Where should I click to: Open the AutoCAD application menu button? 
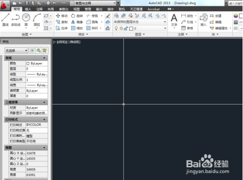4,5
